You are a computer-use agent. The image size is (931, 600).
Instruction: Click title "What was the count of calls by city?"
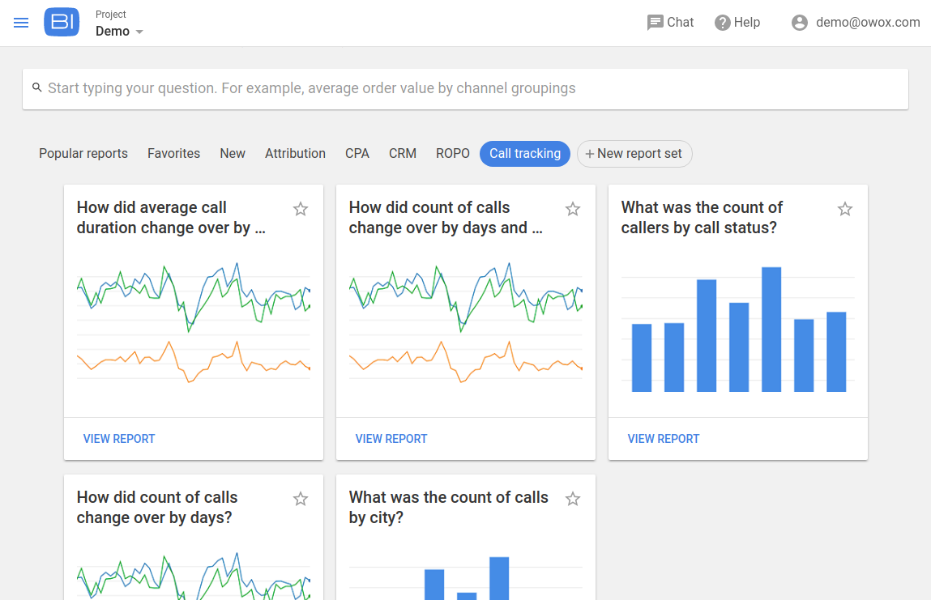[448, 508]
